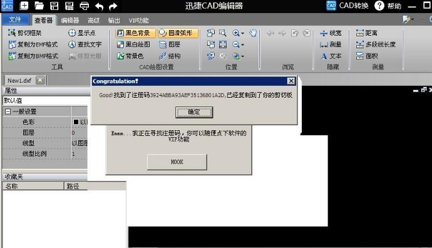
Task: Click the first icon in 位置 group
Action: [x=211, y=33]
